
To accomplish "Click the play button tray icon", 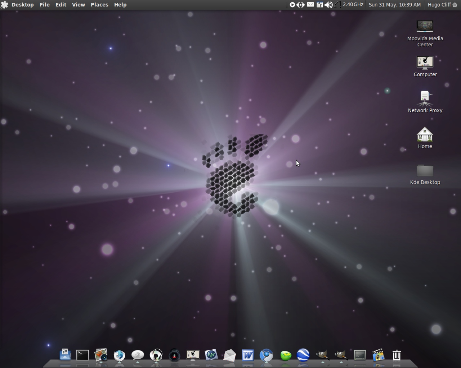I will (292, 5).
